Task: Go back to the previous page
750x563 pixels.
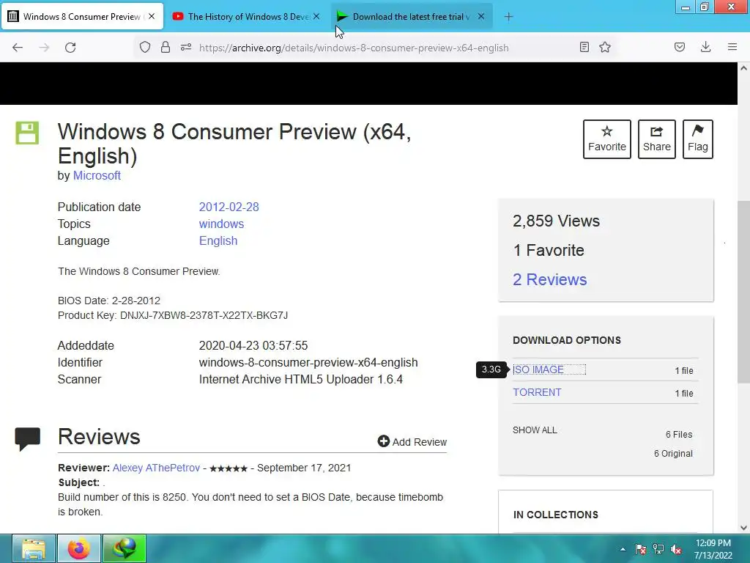Action: click(x=18, y=48)
